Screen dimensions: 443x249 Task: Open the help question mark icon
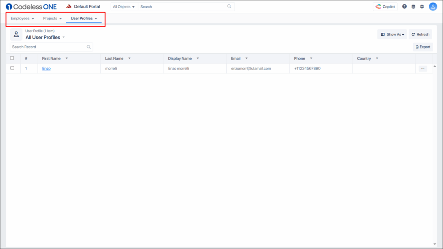click(x=404, y=6)
